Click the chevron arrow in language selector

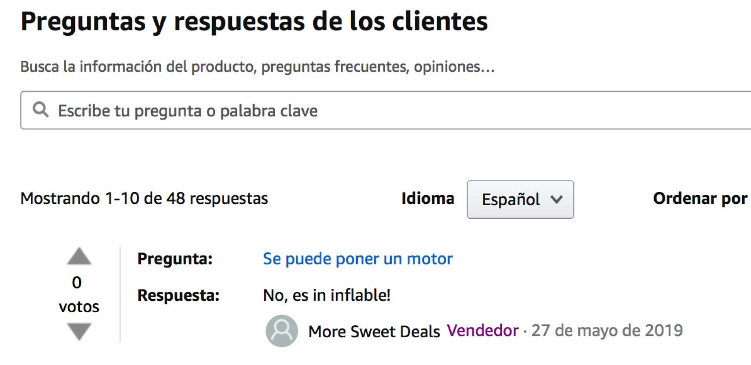point(556,199)
